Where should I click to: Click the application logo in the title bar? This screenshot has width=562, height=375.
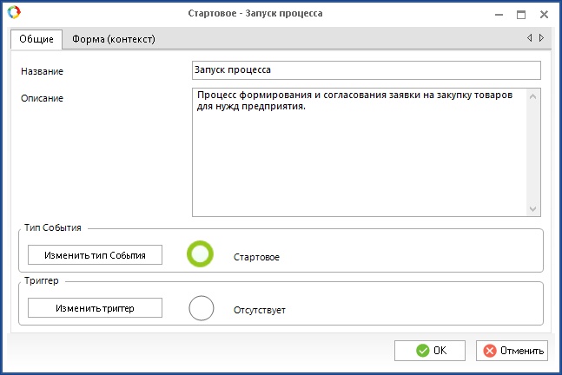tap(12, 13)
